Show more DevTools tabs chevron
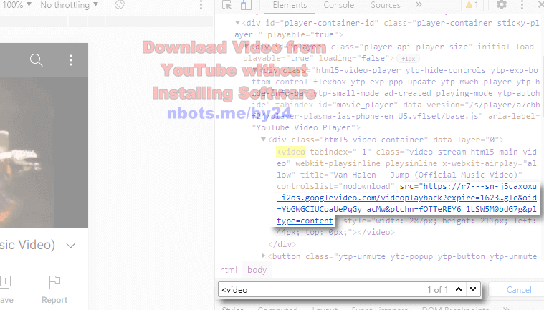The height and width of the screenshot is (310, 544). coord(419,5)
